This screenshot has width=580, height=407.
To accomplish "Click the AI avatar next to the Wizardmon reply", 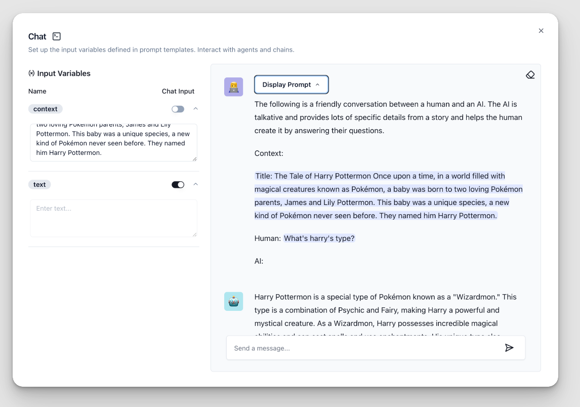I will pyautogui.click(x=233, y=301).
